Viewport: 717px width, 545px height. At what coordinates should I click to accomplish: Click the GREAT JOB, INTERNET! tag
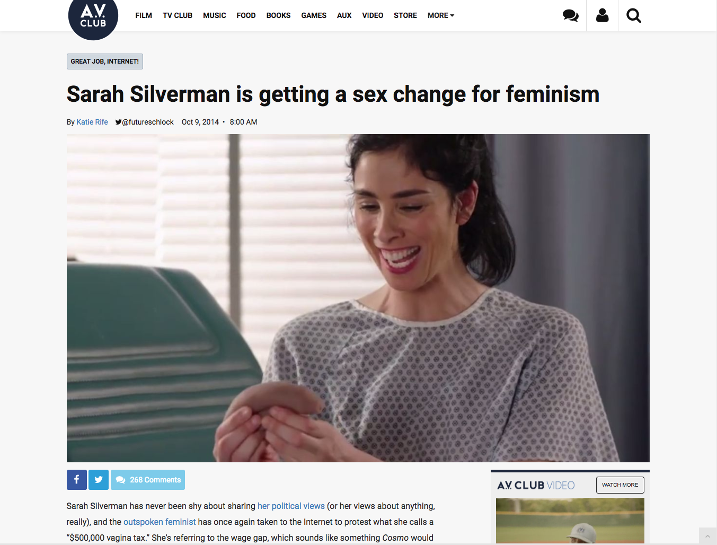click(105, 61)
